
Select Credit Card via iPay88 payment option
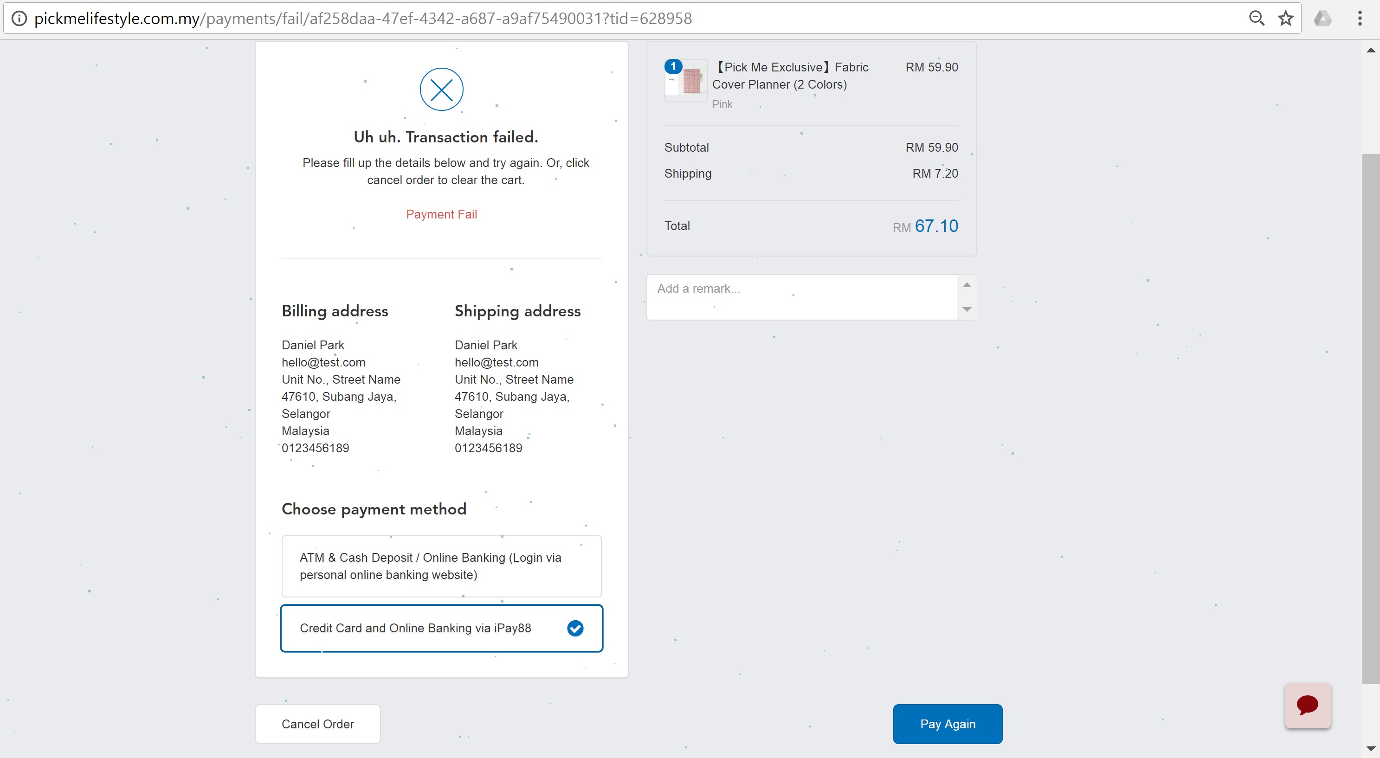pos(441,629)
